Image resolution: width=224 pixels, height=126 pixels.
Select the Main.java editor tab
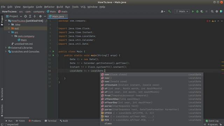coord(58,16)
